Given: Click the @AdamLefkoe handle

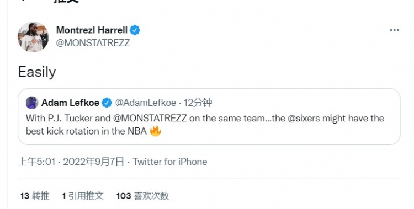Looking at the screenshot, I should coord(146,103).
